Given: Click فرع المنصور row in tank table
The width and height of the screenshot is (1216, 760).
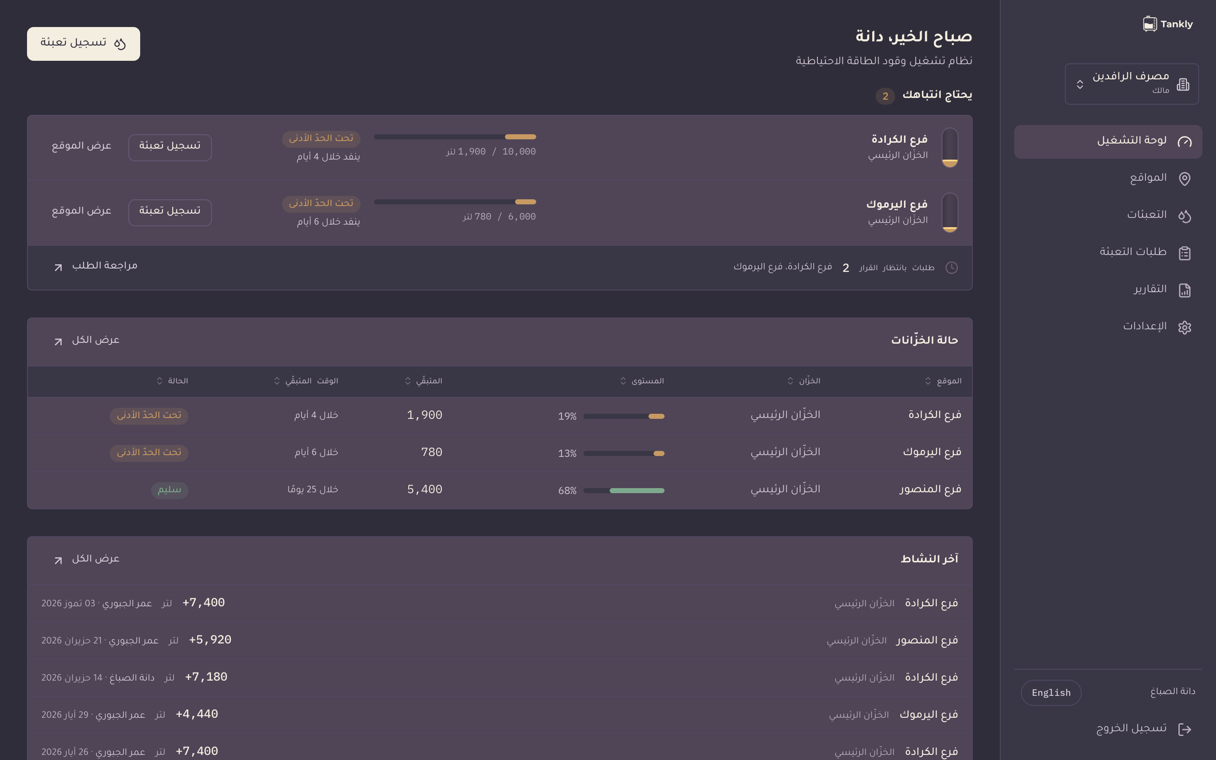Looking at the screenshot, I should pos(500,490).
